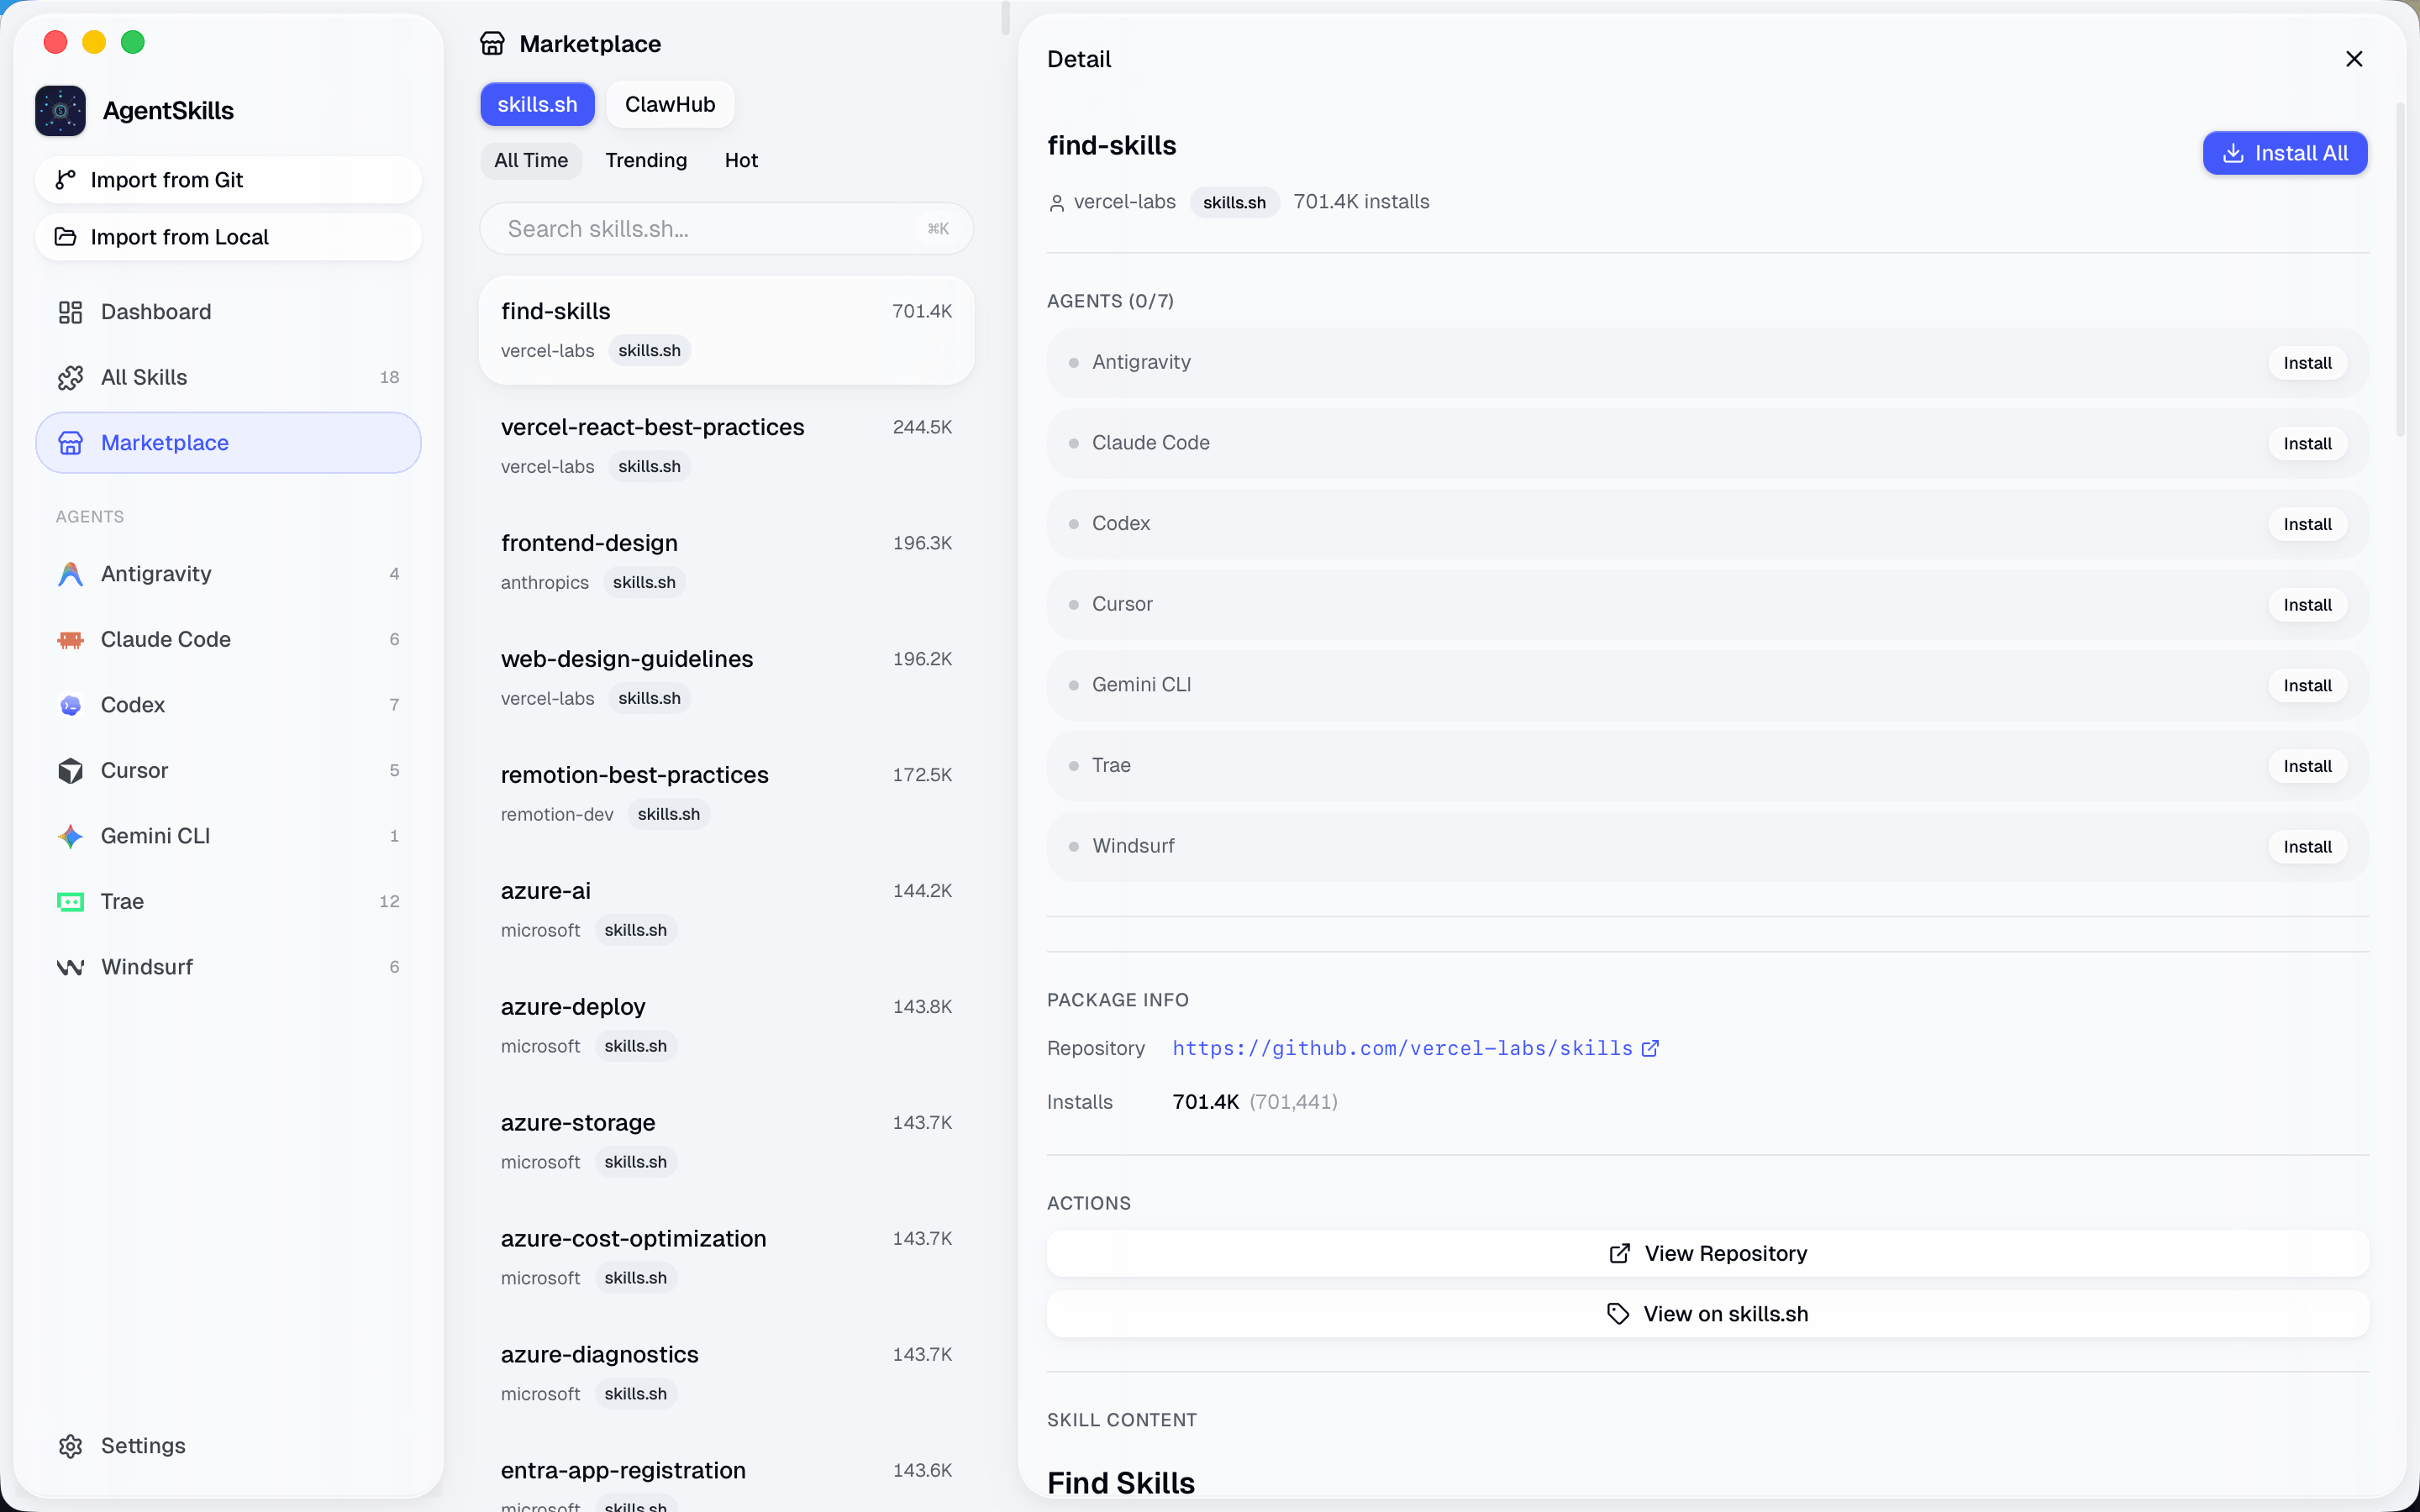
Task: Select the frontend-design skill card
Action: (x=727, y=560)
